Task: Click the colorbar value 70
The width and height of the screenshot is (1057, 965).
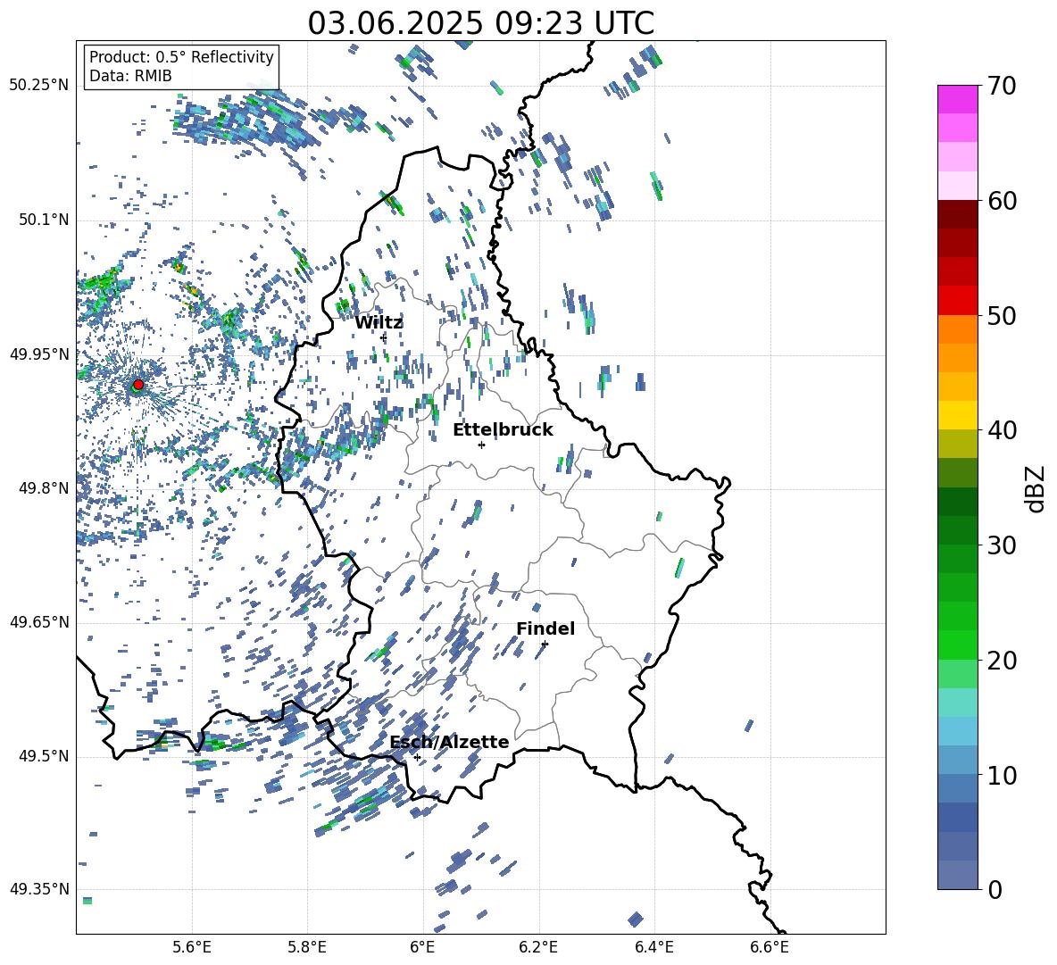Action: (x=1002, y=87)
